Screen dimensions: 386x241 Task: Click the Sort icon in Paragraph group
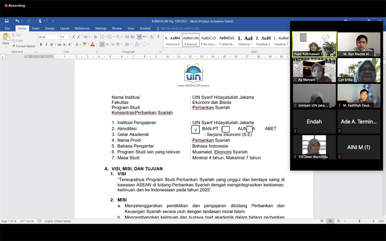tap(152, 37)
